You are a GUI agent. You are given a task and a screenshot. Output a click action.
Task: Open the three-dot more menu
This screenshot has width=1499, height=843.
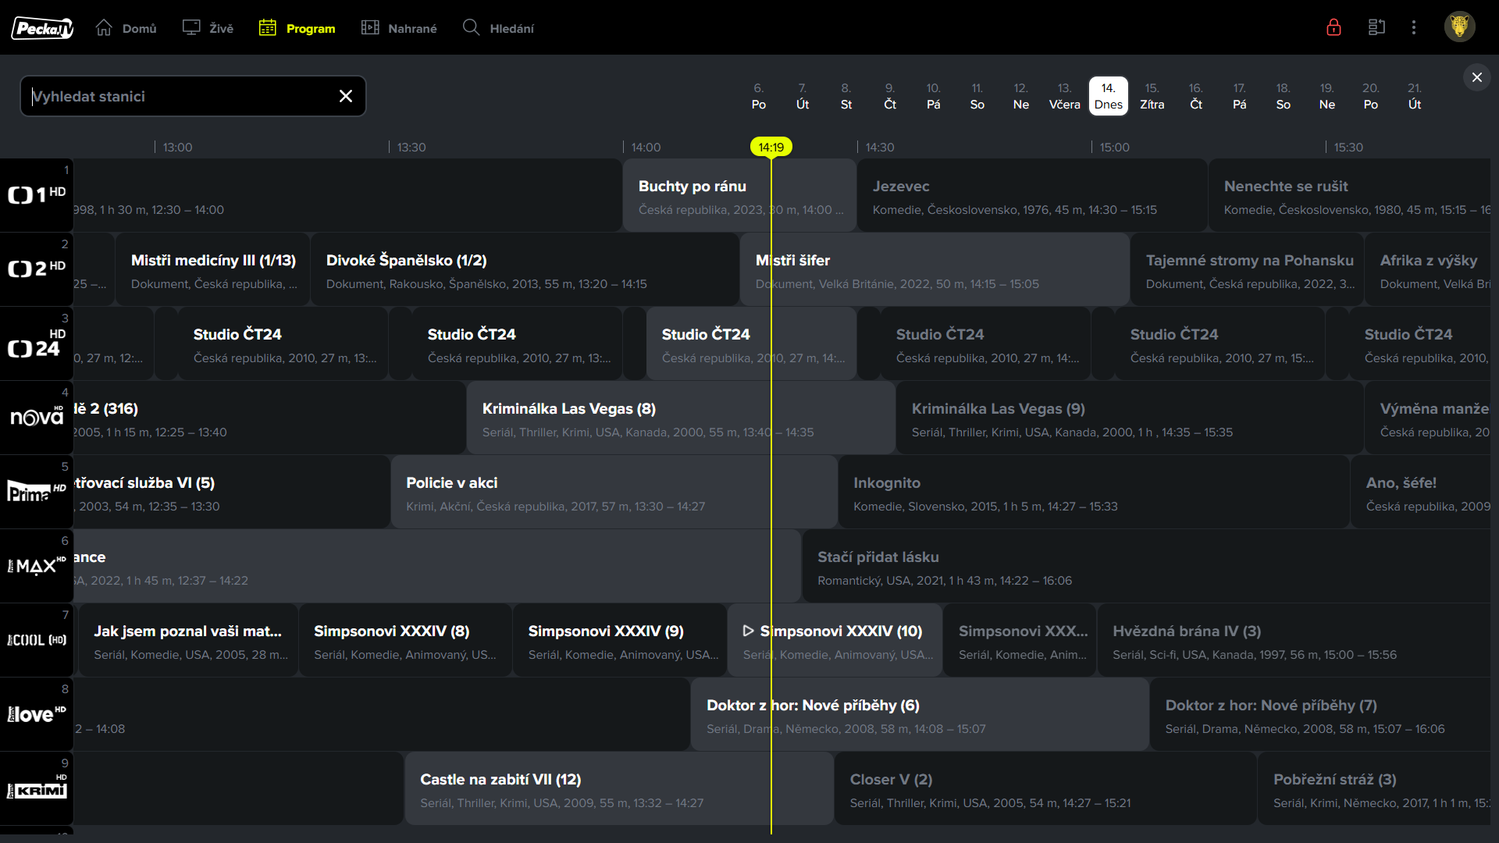[x=1414, y=27]
